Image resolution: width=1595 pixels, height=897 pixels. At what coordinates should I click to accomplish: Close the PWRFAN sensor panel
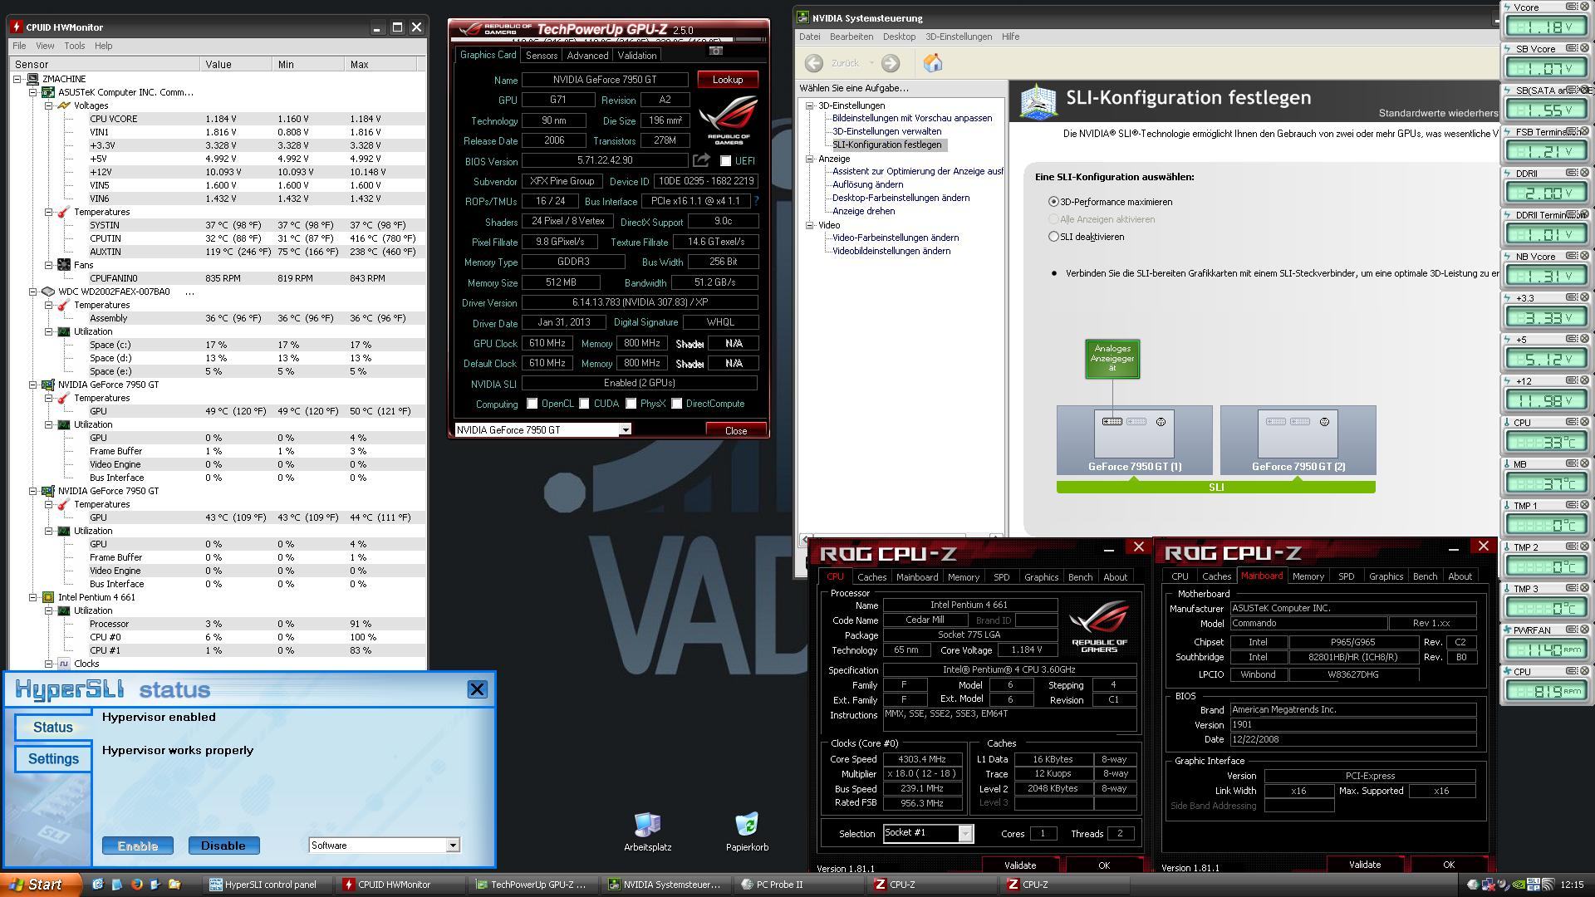[1584, 630]
